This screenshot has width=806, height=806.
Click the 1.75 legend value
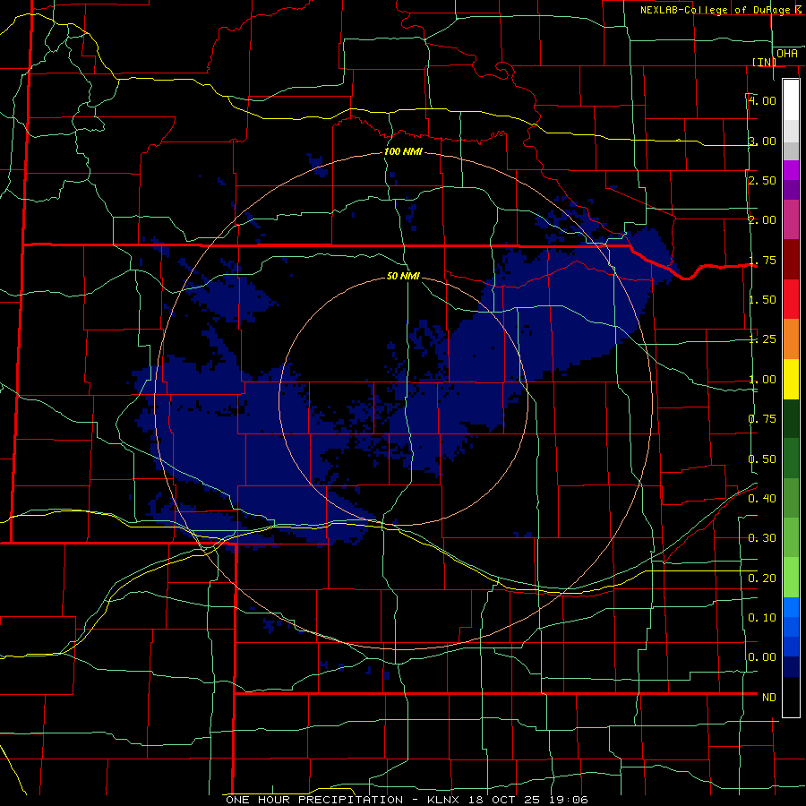(762, 260)
